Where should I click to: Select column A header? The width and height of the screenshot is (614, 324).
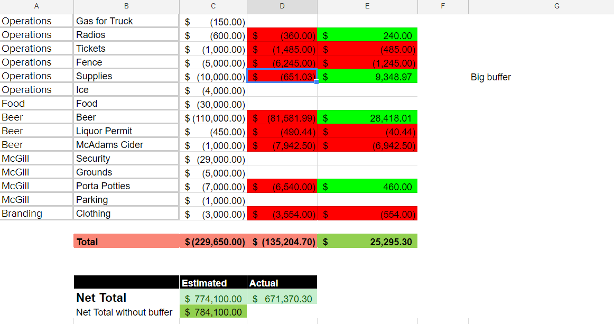36,6
